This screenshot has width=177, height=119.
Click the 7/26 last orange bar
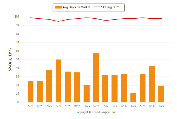[x=161, y=94]
